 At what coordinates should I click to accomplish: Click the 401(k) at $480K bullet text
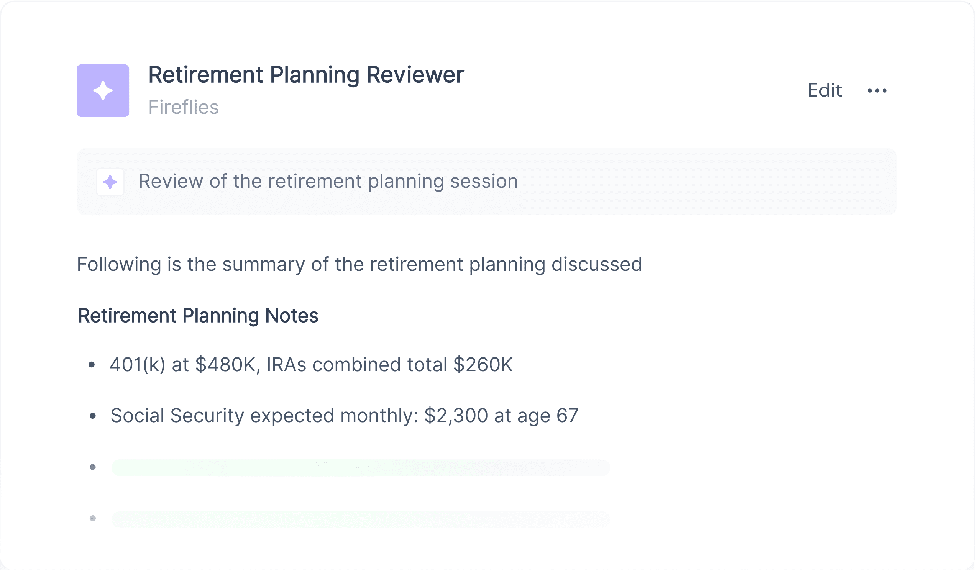(312, 365)
